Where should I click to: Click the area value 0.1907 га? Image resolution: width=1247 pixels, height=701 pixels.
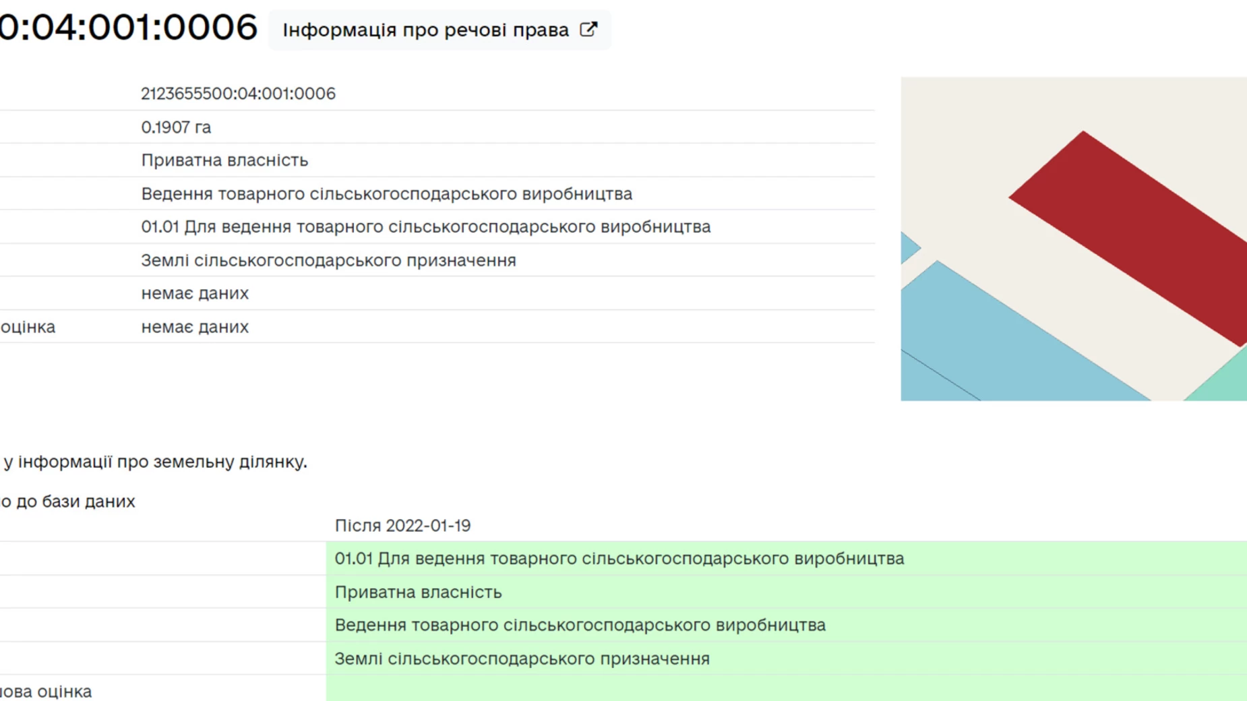[176, 127]
